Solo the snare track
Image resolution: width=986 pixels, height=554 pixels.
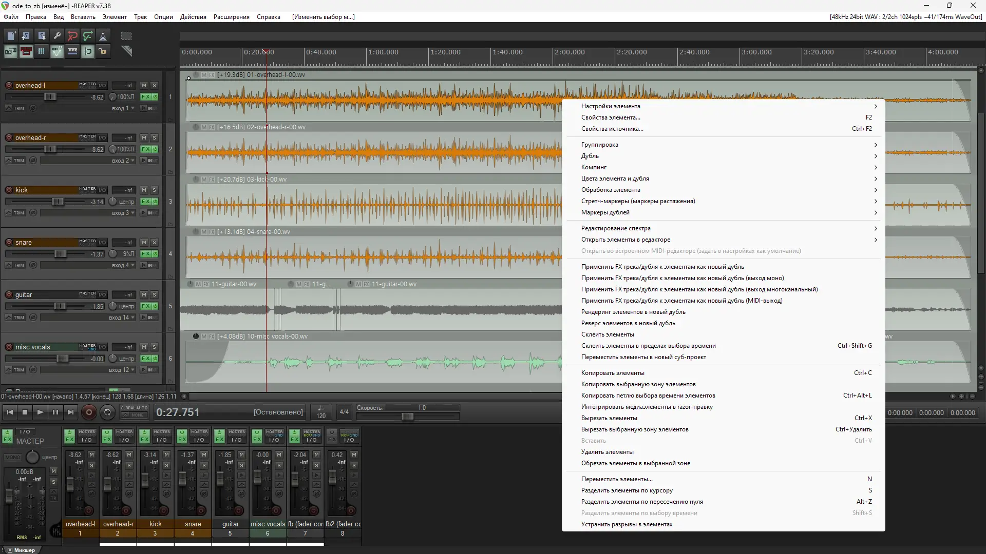[x=154, y=243]
